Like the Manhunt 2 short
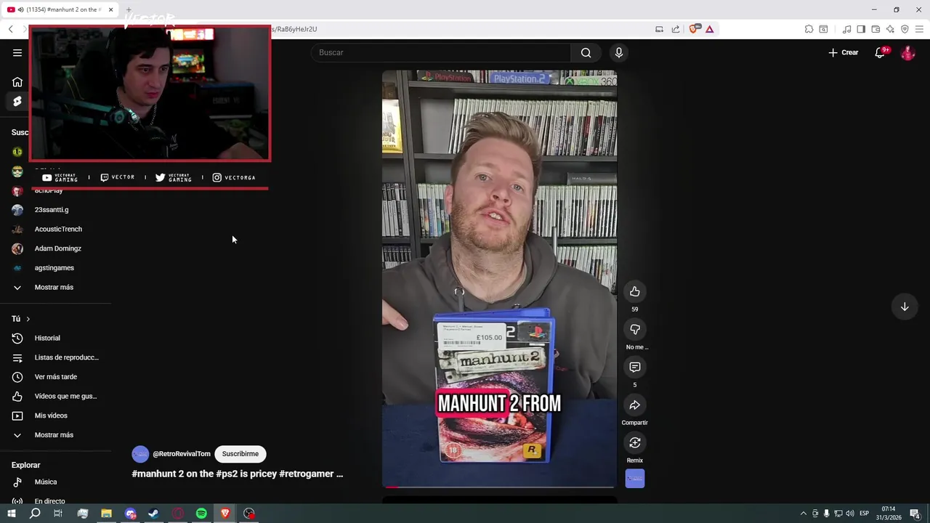The height and width of the screenshot is (523, 930). 635,291
